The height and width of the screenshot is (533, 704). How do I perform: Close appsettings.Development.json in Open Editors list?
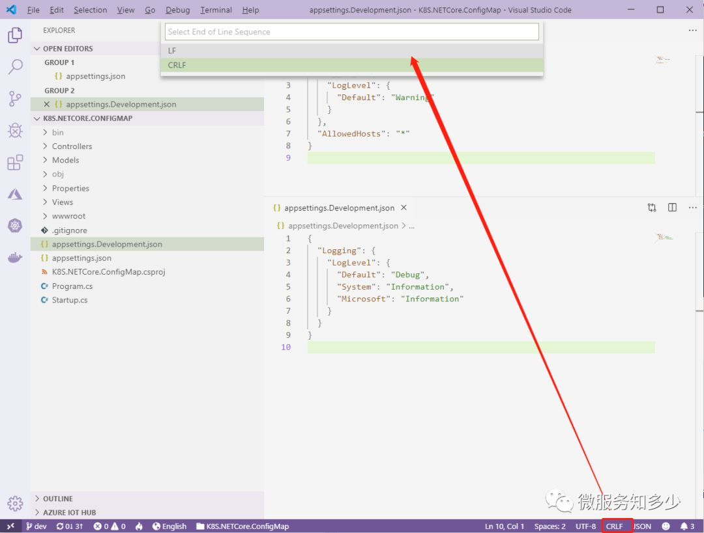click(x=47, y=104)
